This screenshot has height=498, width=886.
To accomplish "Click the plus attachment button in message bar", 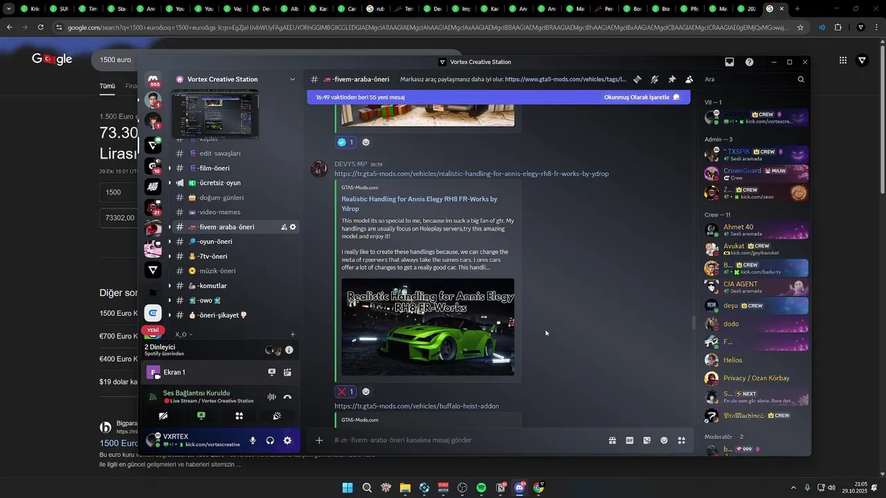I will 319,440.
